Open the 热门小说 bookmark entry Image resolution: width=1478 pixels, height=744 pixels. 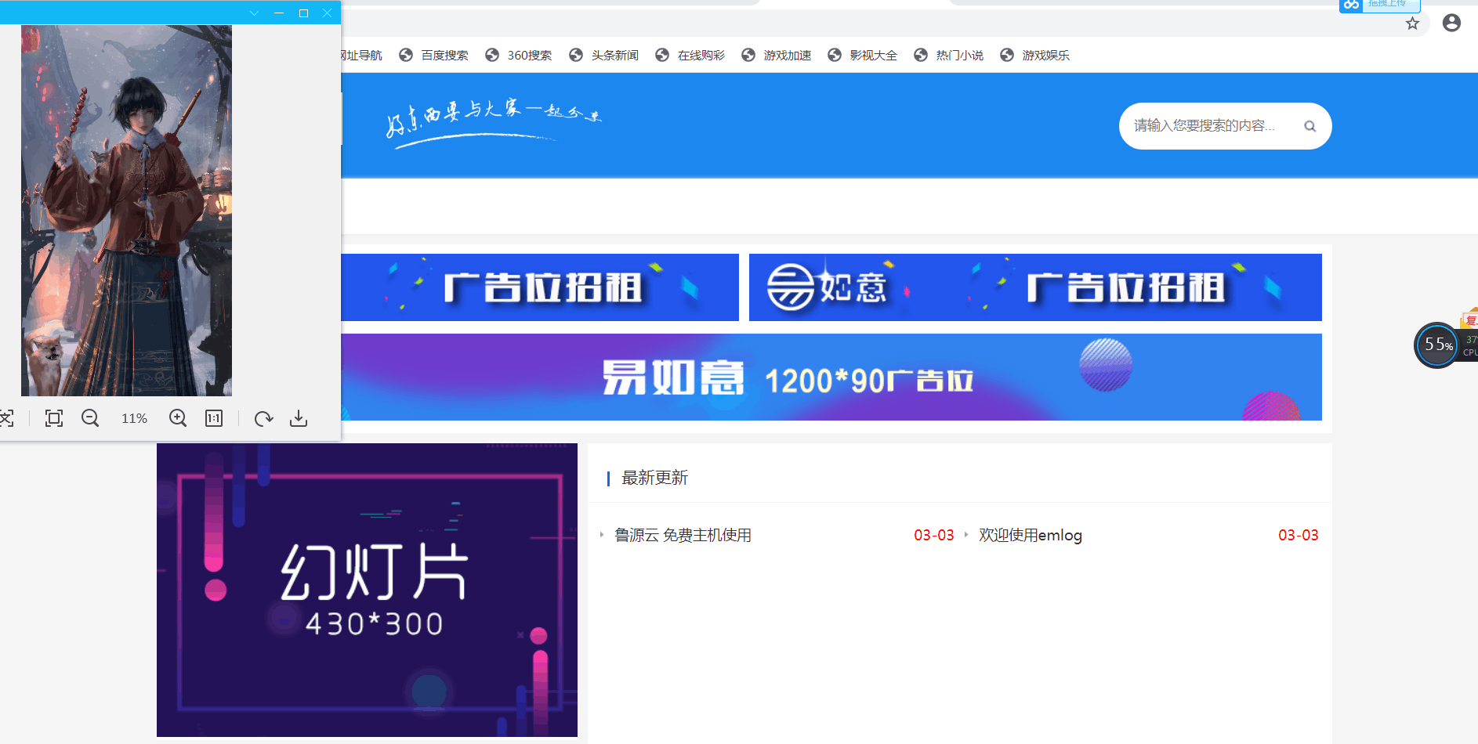(x=958, y=55)
